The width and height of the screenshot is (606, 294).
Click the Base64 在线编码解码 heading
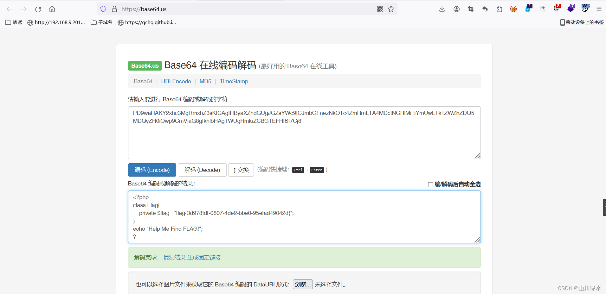pos(210,65)
